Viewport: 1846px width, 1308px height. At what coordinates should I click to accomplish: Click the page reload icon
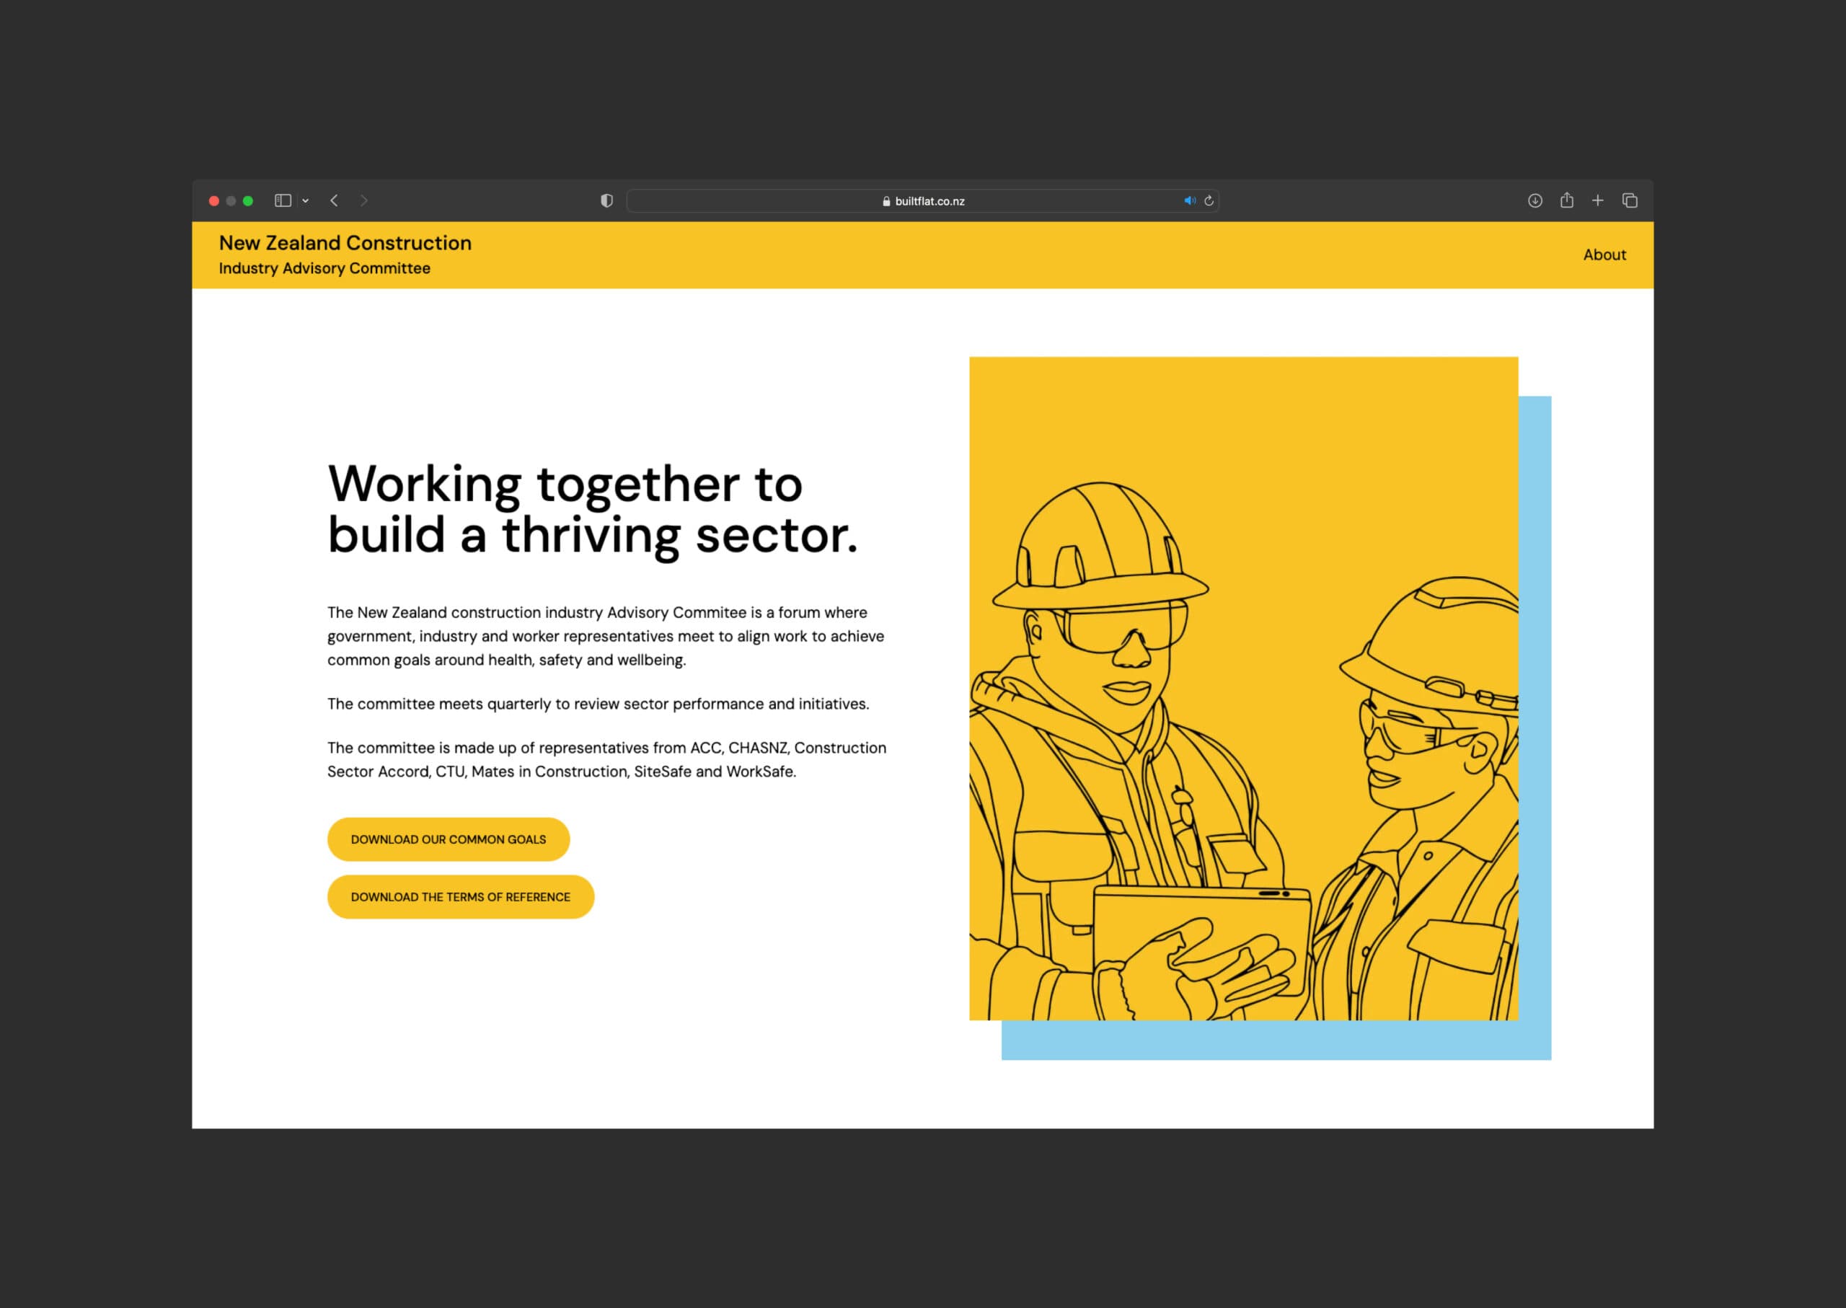[1211, 201]
